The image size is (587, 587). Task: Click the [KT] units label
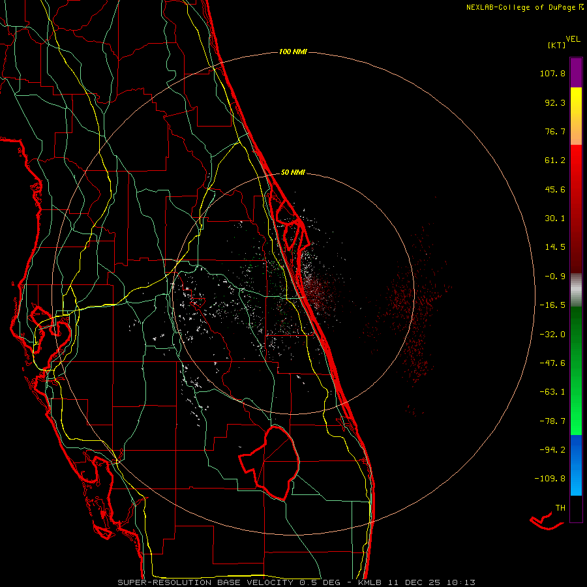pos(557,45)
